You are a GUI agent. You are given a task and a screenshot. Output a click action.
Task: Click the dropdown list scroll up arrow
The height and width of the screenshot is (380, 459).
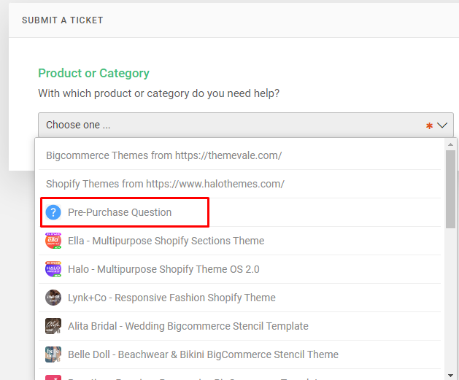450,144
